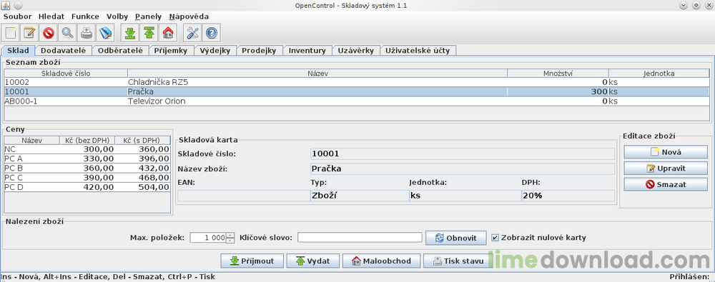The width and height of the screenshot is (715, 282).
Task: Sort by Jednotka column header
Action: coord(659,74)
